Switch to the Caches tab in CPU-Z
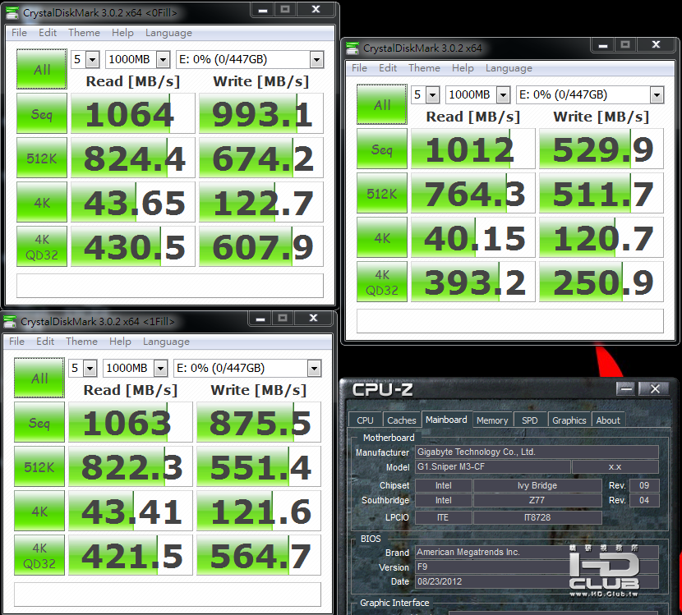Image resolution: width=682 pixels, height=615 pixels. 402,420
